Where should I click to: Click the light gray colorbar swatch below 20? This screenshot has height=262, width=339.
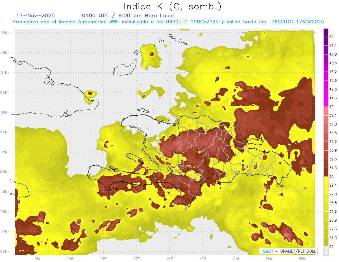point(326,251)
